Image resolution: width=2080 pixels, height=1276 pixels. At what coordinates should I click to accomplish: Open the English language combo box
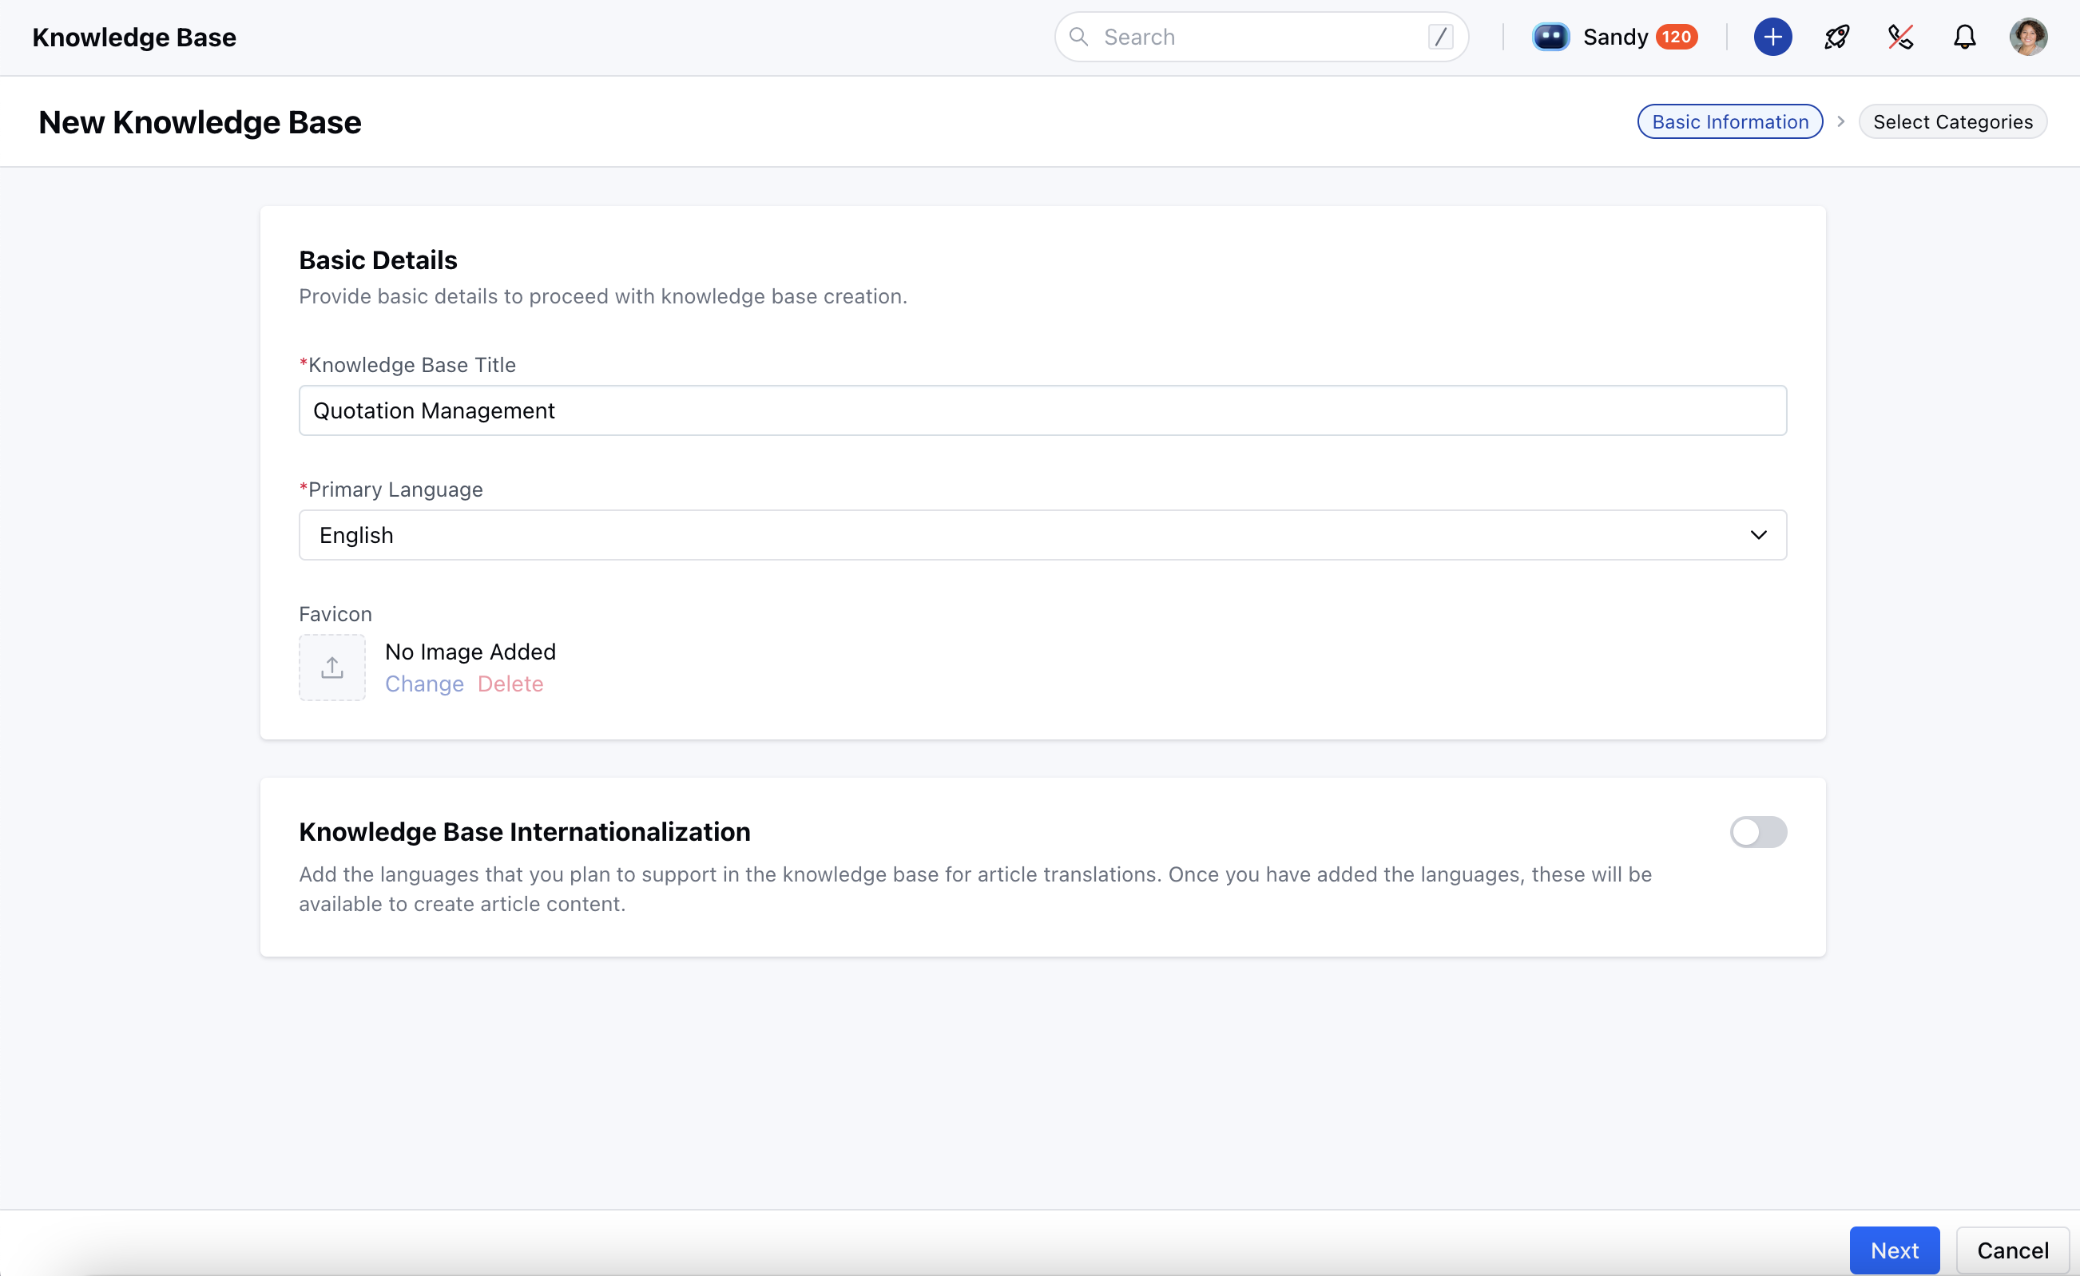1013,535
